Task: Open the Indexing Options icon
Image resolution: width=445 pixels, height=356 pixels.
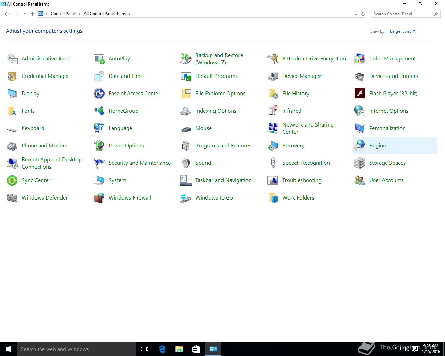Action: [x=186, y=111]
